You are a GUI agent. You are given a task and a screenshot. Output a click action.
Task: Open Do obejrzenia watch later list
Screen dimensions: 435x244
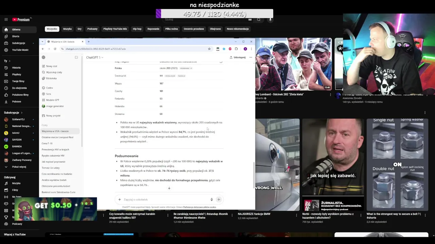point(19,88)
